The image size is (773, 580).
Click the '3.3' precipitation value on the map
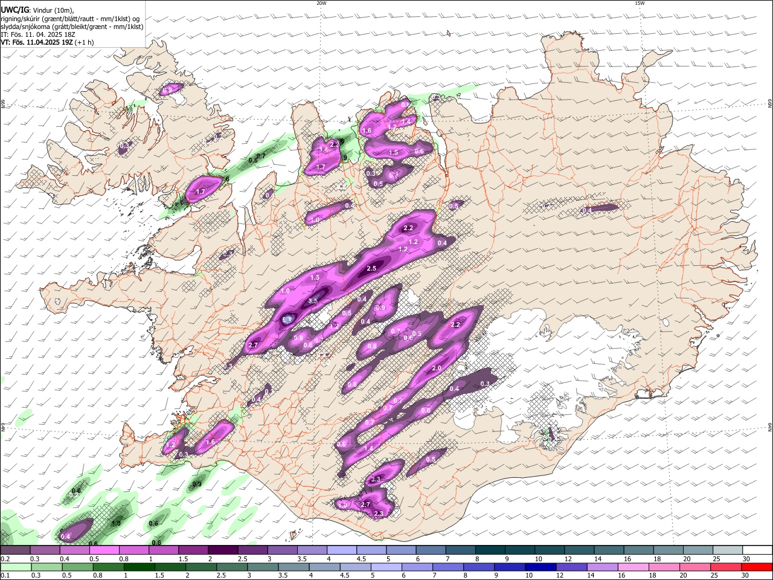tap(376, 479)
